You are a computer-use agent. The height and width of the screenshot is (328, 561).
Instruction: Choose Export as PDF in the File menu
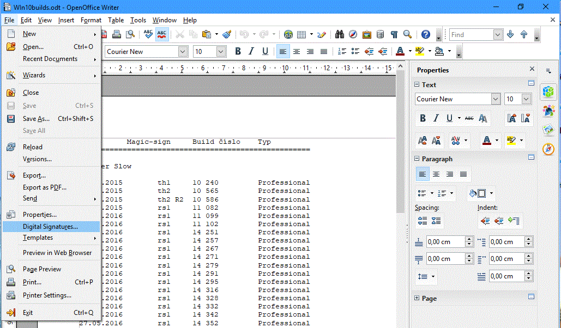click(44, 187)
